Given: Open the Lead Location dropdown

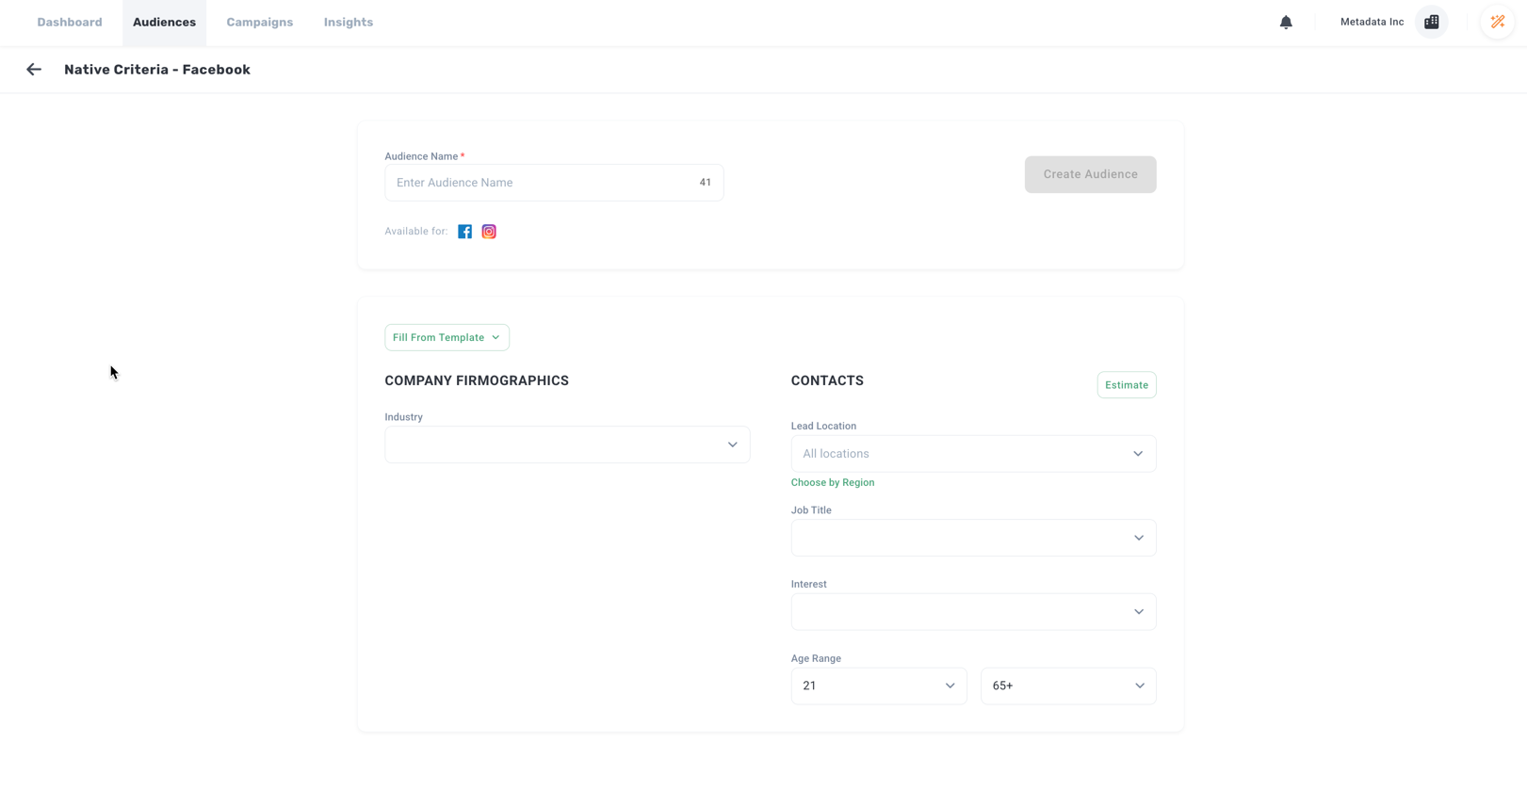Looking at the screenshot, I should [x=972, y=454].
